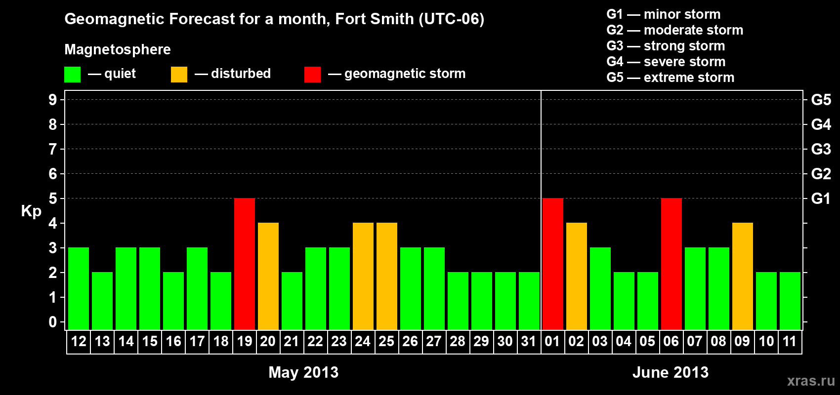Click the date label 14
Screen dimensions: 840x395
126,342
